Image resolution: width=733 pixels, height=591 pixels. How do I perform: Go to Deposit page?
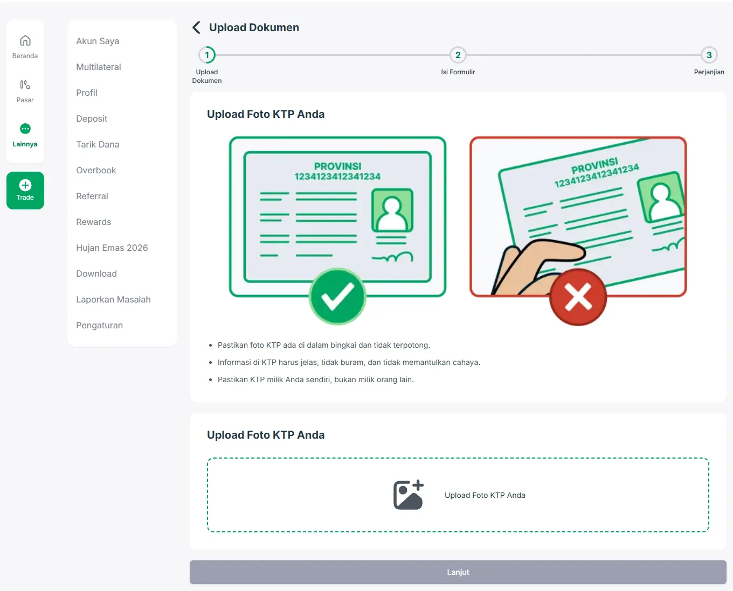click(92, 118)
